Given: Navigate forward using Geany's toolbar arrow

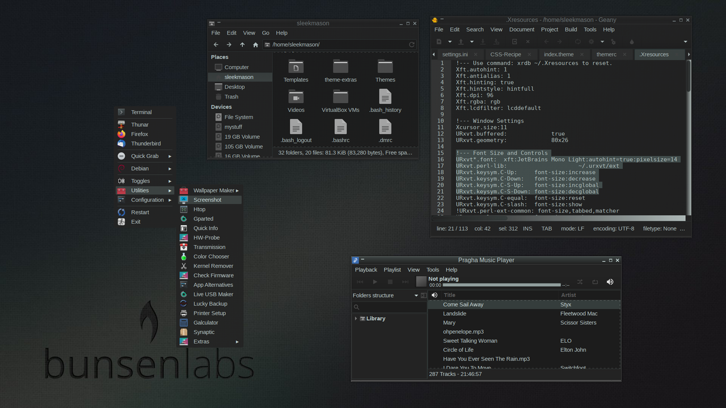Looking at the screenshot, I should click(x=559, y=41).
